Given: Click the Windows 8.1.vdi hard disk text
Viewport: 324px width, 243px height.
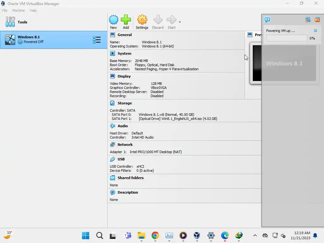Looking at the screenshot, I should point(166,115).
